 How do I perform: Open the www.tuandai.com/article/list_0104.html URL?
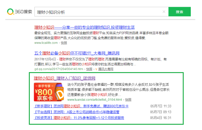(x=94, y=100)
